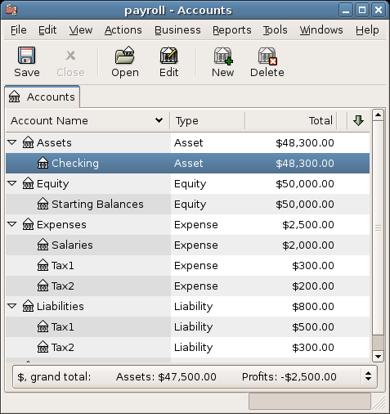
Task: Select the Salaries account row
Action: pyautogui.click(x=188, y=245)
